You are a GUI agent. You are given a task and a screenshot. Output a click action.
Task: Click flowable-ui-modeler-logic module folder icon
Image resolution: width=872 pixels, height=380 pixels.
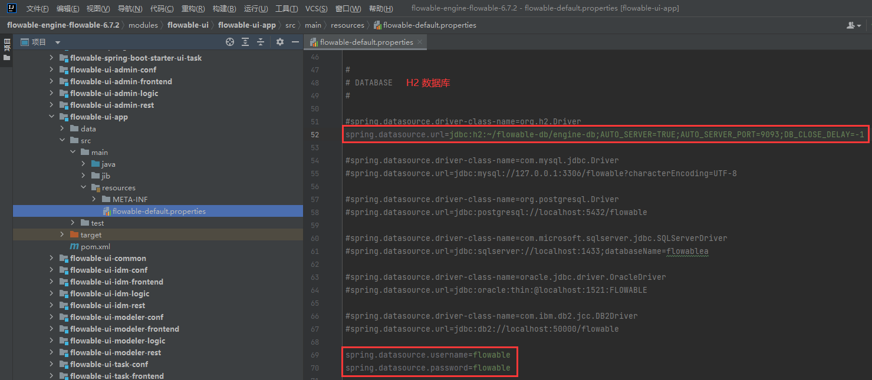coord(64,341)
